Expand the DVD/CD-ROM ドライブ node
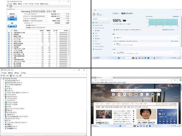The height and width of the screenshot is (136, 182). click(x=4, y=81)
